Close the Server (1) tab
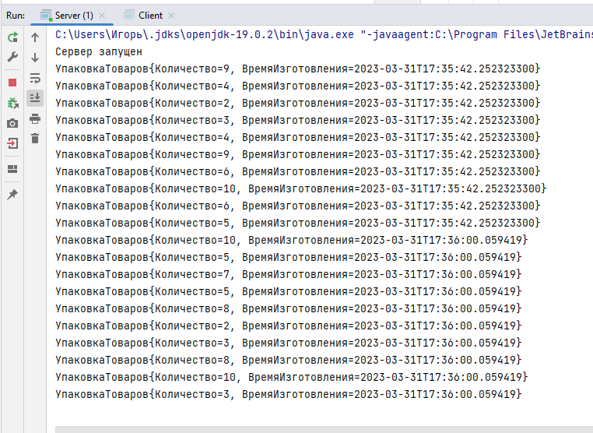This screenshot has height=433, width=593. click(102, 16)
